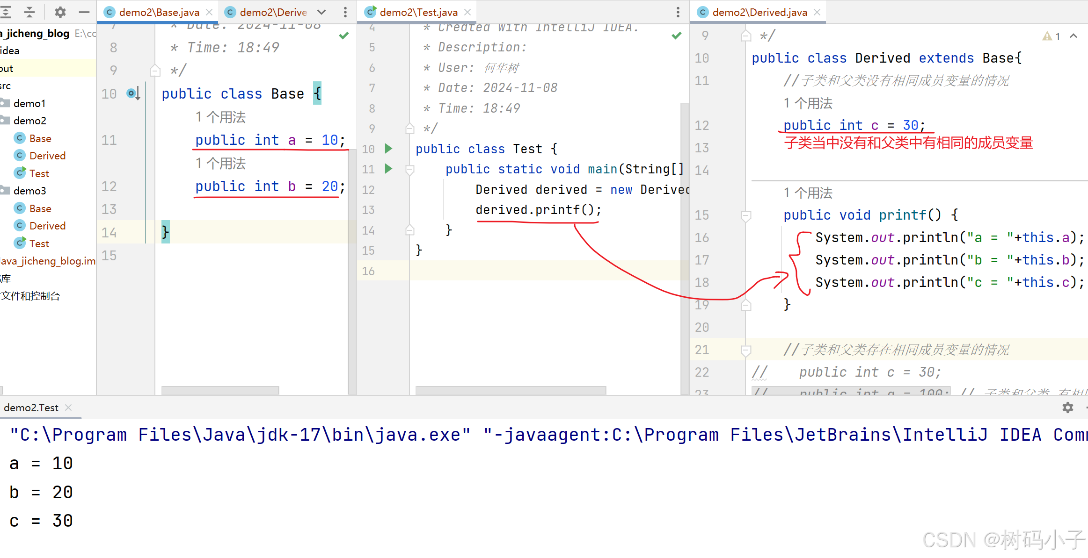Screen dimensions: 1088x558
Task: Click the warning indicator in Derived.java
Action: coord(1051,36)
